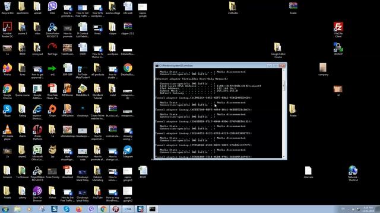
Task: Switch to Skype in the taskbar
Action: click(x=66, y=209)
